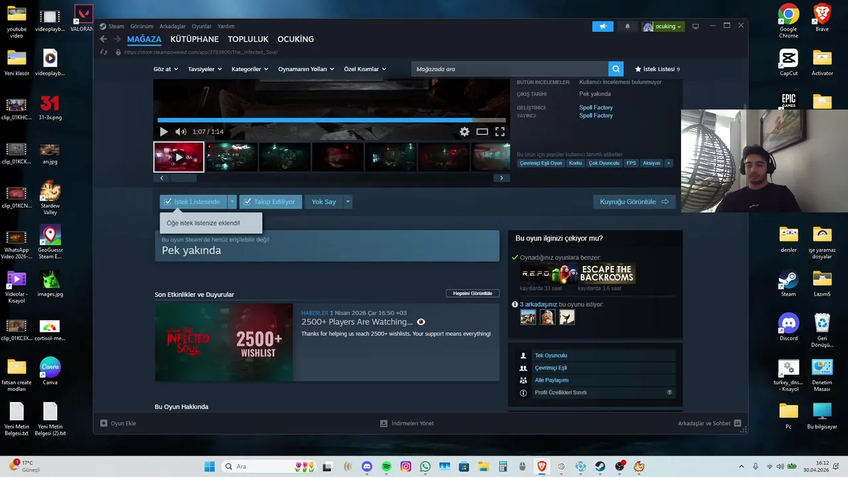This screenshot has height=477, width=848.
Task: Open video settings gear
Action: coord(464,132)
